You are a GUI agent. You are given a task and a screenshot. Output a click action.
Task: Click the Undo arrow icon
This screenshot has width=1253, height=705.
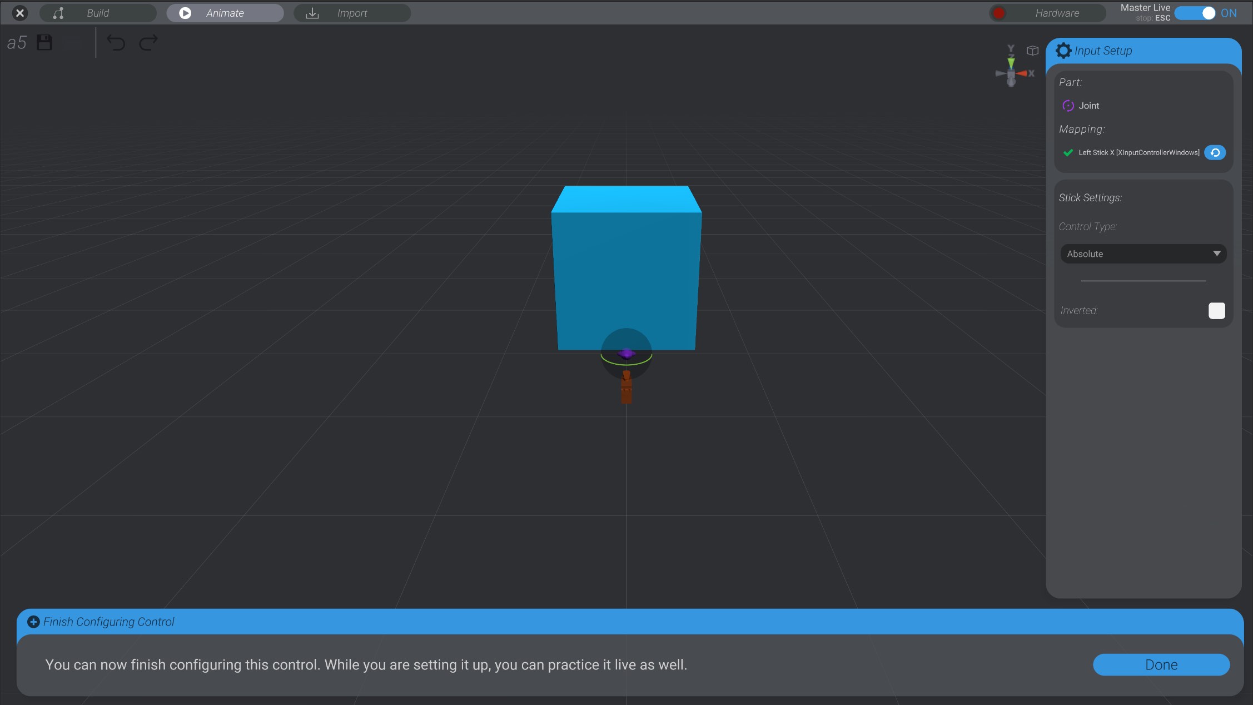click(x=116, y=43)
